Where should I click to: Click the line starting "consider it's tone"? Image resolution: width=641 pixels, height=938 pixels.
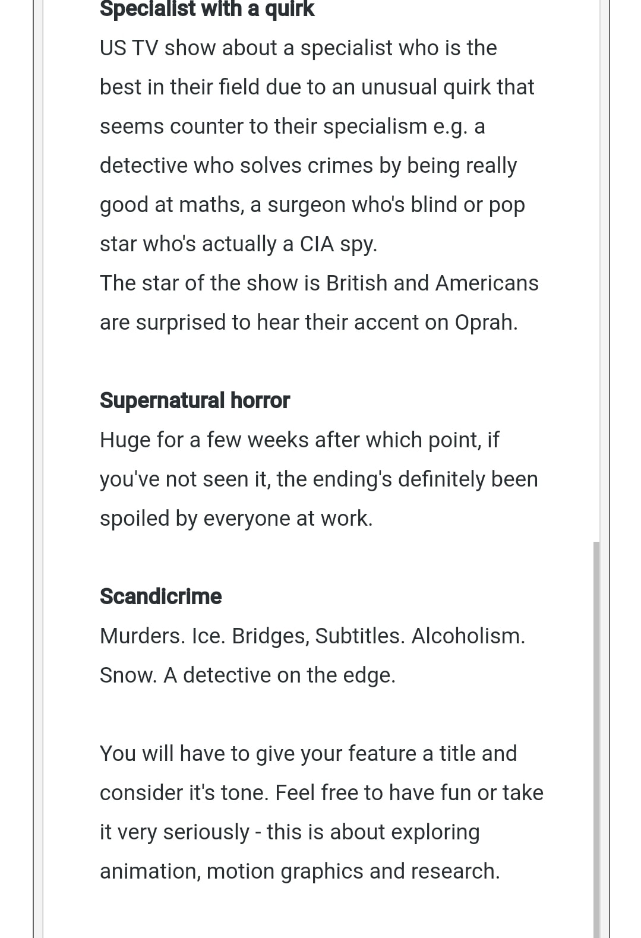click(x=321, y=793)
